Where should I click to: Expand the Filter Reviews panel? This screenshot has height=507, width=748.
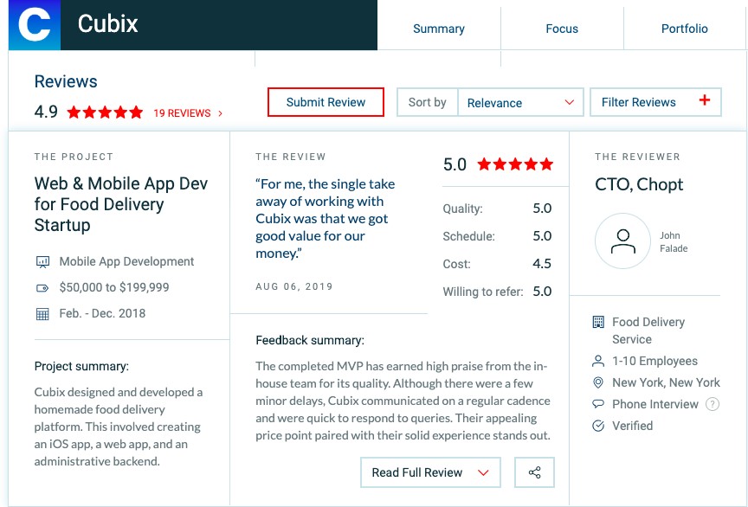pyautogui.click(x=654, y=102)
